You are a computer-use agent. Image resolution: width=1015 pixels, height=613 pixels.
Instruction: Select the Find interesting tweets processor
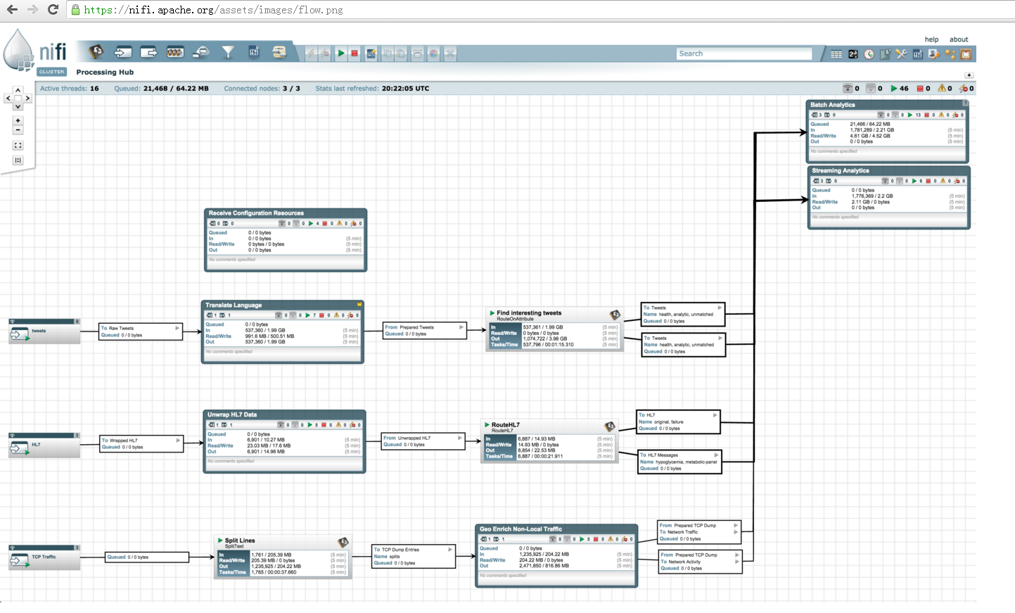point(554,329)
